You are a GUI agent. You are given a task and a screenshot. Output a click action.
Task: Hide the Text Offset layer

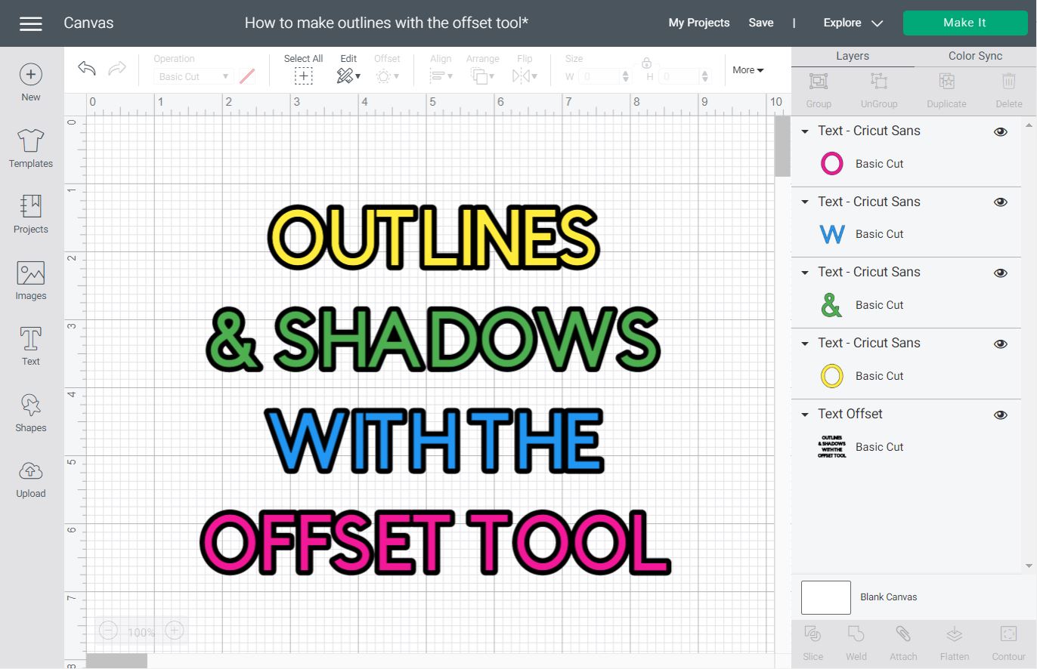click(1000, 415)
